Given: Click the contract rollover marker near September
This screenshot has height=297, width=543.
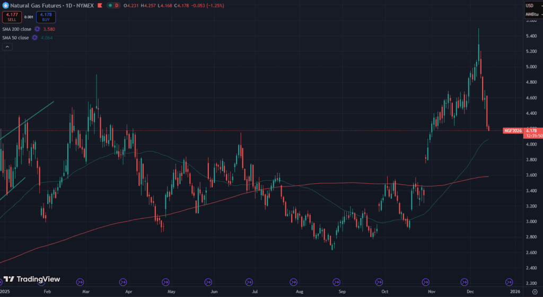Looking at the screenshot, I should 336,282.
